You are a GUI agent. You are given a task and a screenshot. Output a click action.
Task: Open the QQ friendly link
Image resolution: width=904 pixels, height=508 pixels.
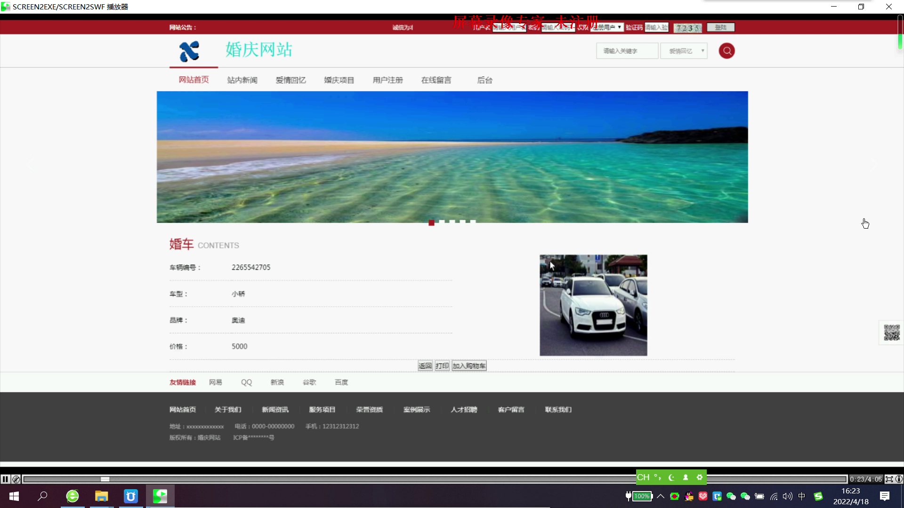[246, 382]
